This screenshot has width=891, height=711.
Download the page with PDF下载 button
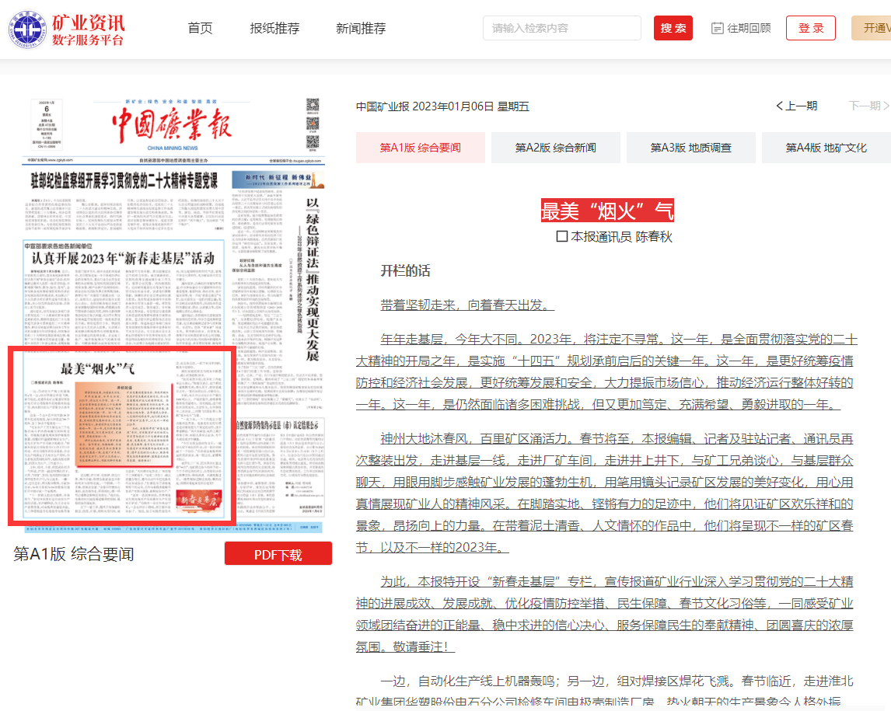click(278, 554)
